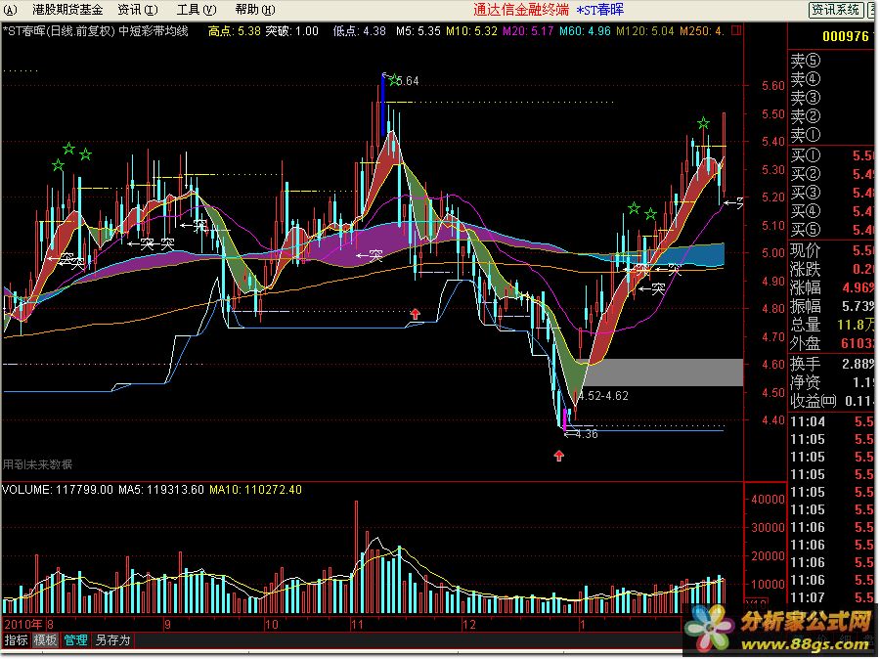Click 买⑤ order row

point(832,230)
